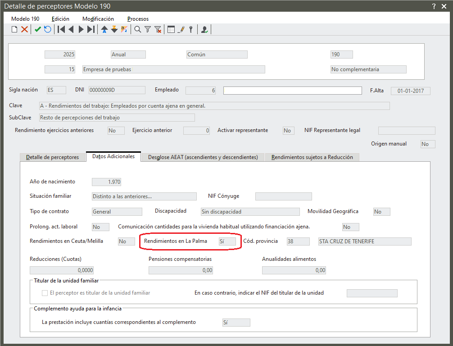Click the blue undo arrow icon
The height and width of the screenshot is (346, 453).
pyautogui.click(x=47, y=29)
